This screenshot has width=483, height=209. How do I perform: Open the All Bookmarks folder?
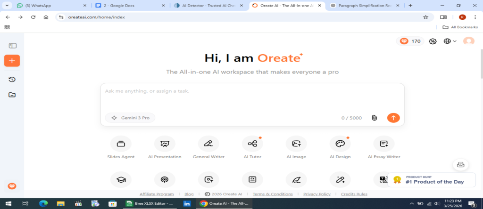pyautogui.click(x=460, y=27)
